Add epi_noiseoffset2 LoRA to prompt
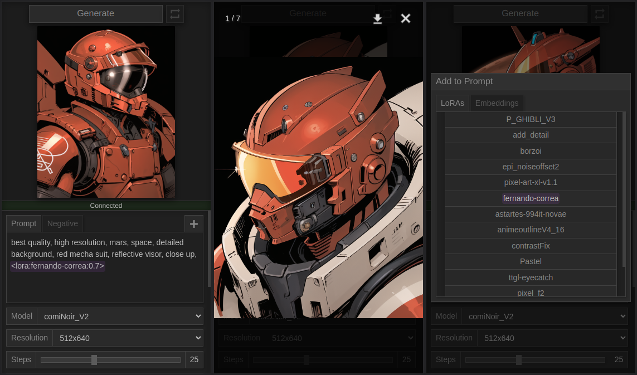Viewport: 637px width, 375px height. coord(531,167)
